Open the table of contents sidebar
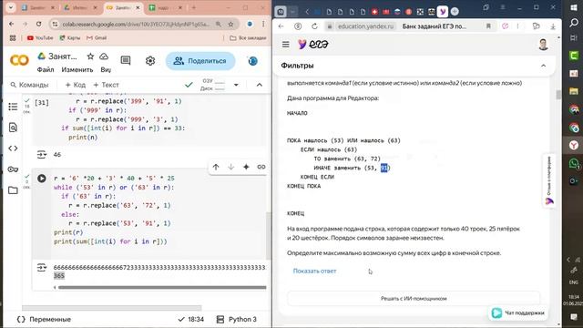The image size is (583, 328). coord(13,107)
